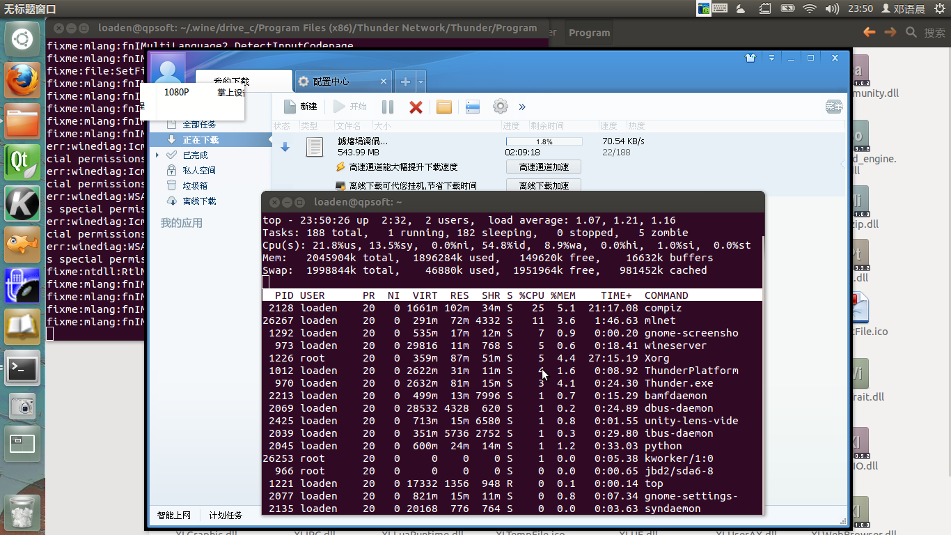The image size is (951, 535).
Task: Open 私人空间 in the Thunder sidebar
Action: point(199,170)
